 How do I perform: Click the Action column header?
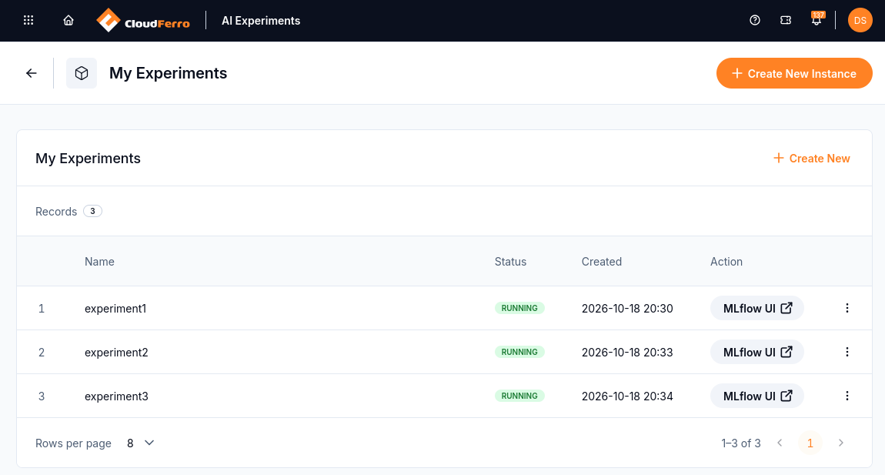pos(726,262)
